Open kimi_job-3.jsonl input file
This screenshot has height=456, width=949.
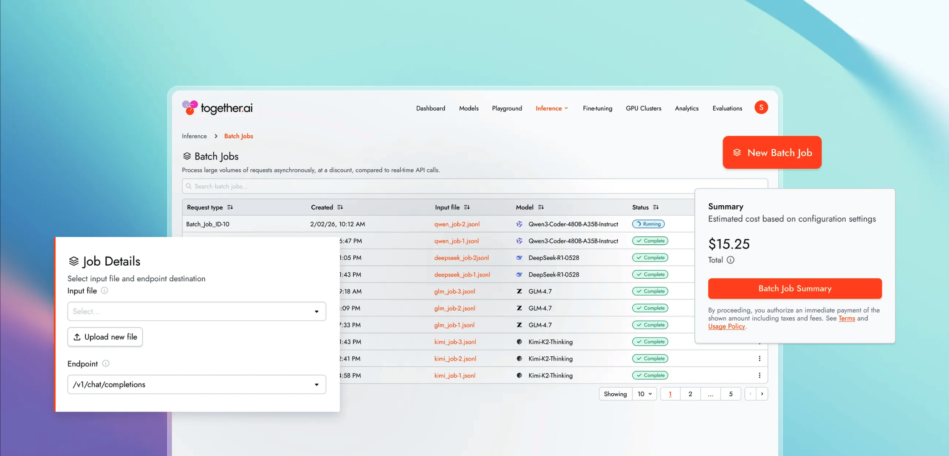pos(455,342)
